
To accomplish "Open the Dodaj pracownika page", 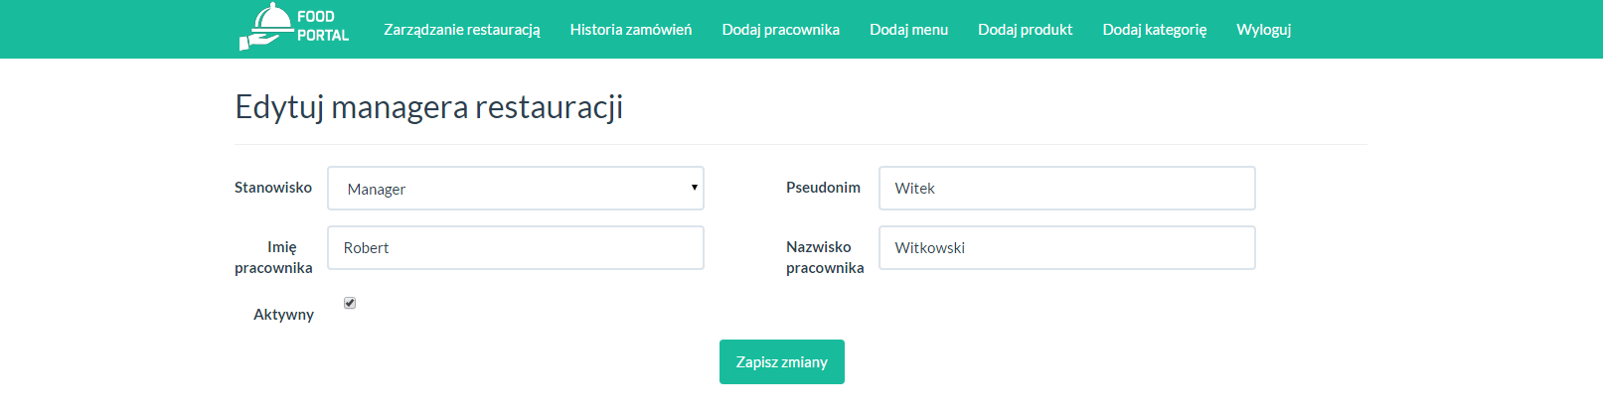I will [x=781, y=30].
